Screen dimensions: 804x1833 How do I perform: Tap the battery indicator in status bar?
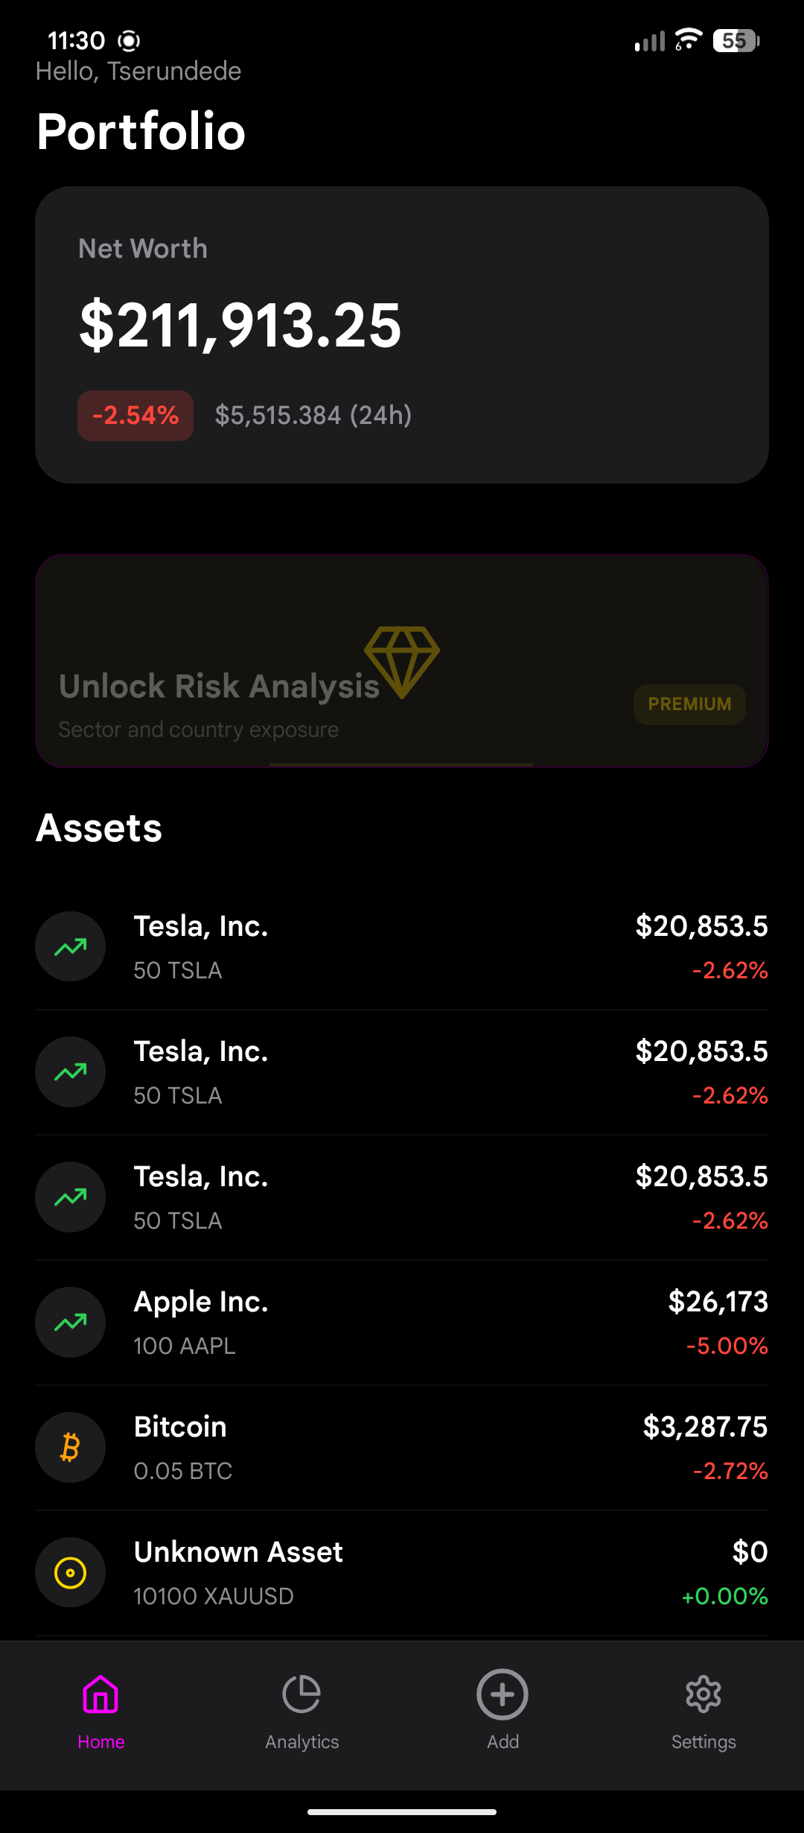coord(736,41)
